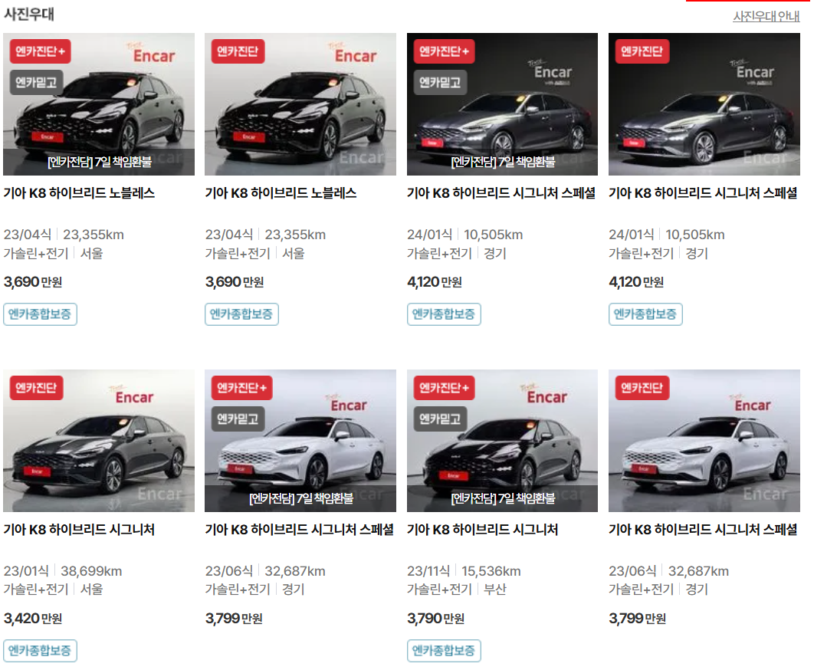Click the 엔카진단+ badge on the 3,790만원 부산 car
The image size is (814, 670).
tap(445, 388)
